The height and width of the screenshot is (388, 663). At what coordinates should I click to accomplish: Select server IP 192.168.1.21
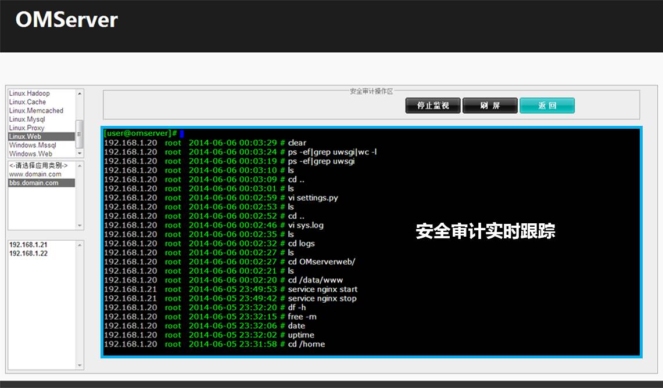click(26, 245)
